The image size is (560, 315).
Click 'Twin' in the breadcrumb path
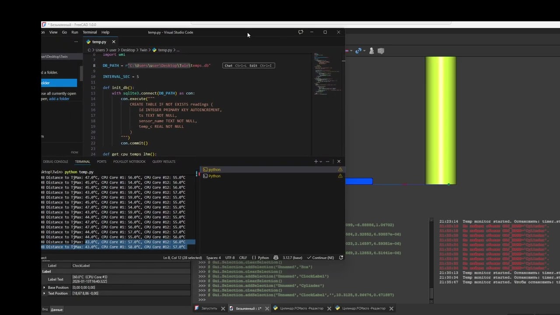tap(143, 50)
